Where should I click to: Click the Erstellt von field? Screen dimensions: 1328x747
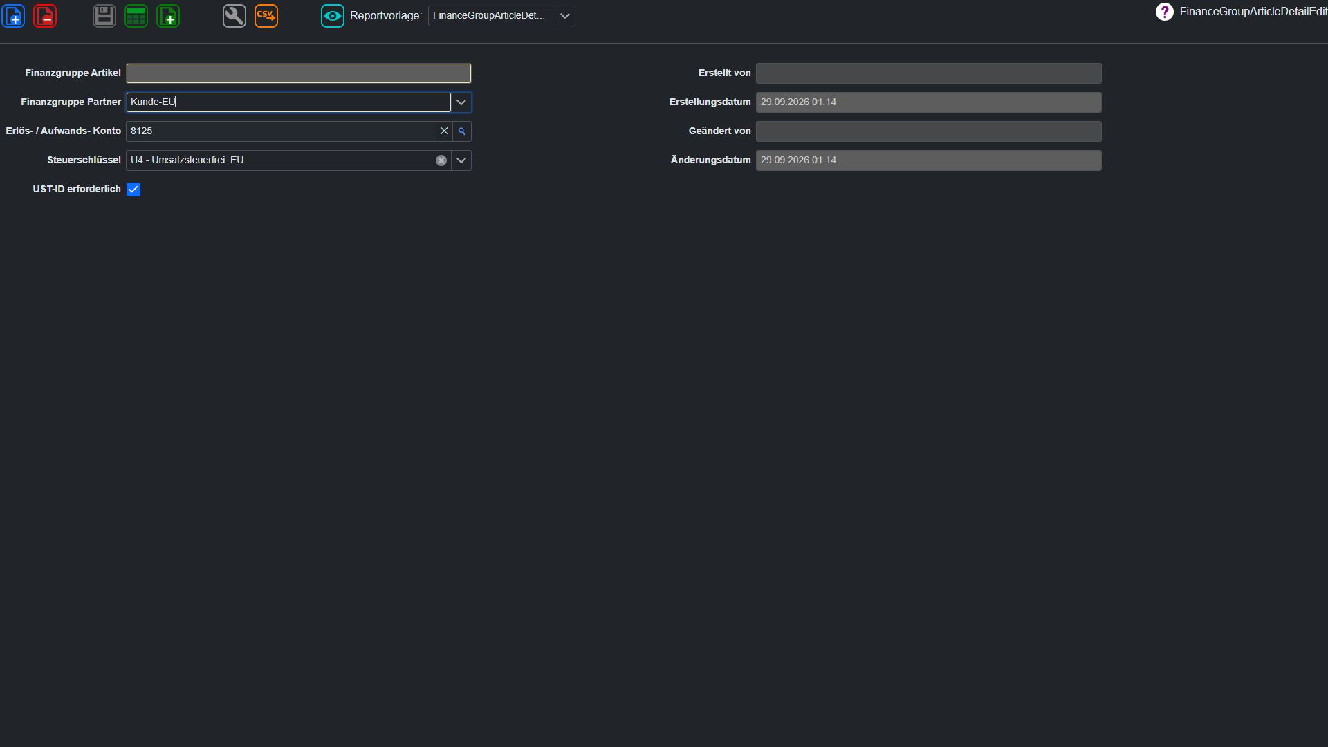coord(928,73)
